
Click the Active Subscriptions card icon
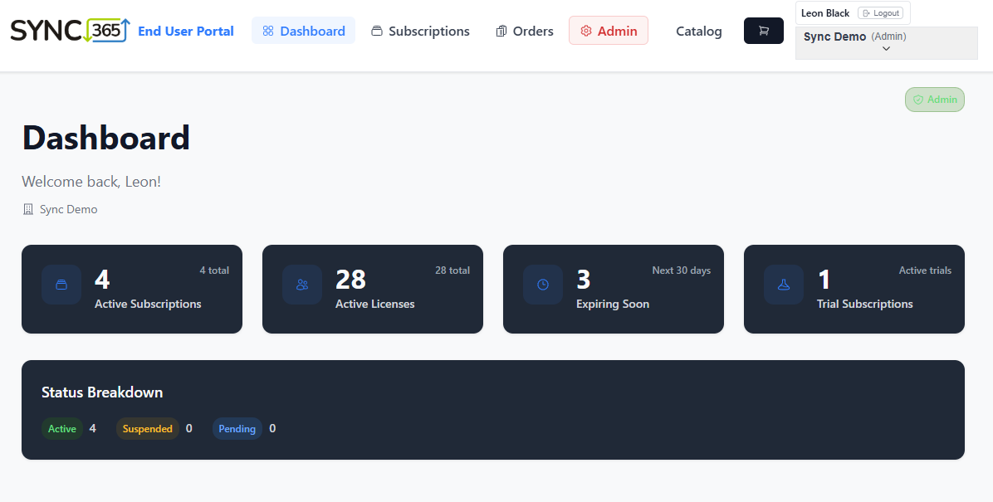pos(61,285)
